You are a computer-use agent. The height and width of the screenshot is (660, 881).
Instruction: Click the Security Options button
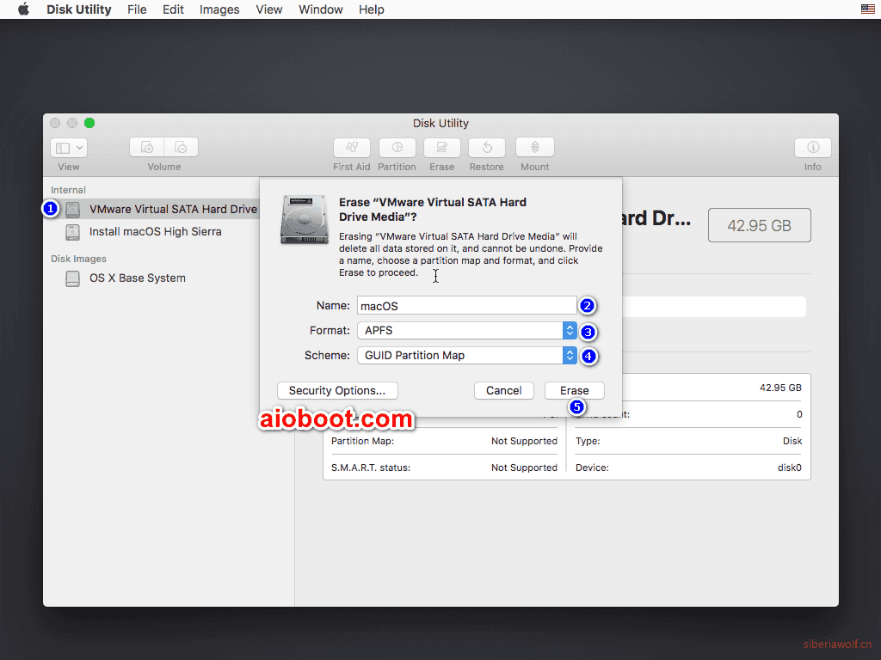click(337, 391)
